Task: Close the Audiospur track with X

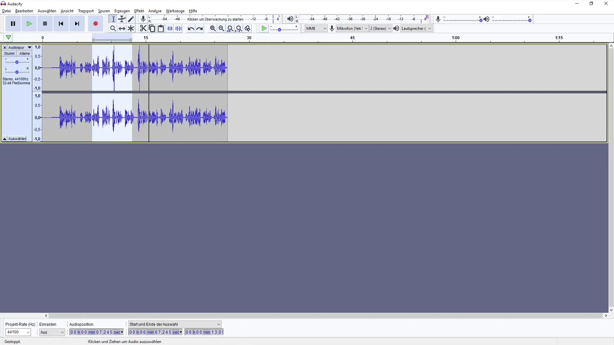Action: click(x=5, y=47)
